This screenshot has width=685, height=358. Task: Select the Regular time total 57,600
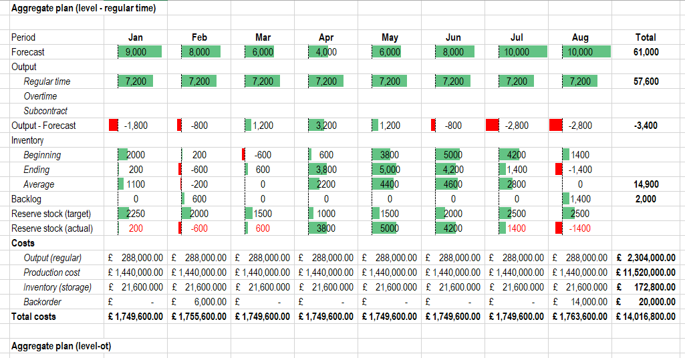646,81
